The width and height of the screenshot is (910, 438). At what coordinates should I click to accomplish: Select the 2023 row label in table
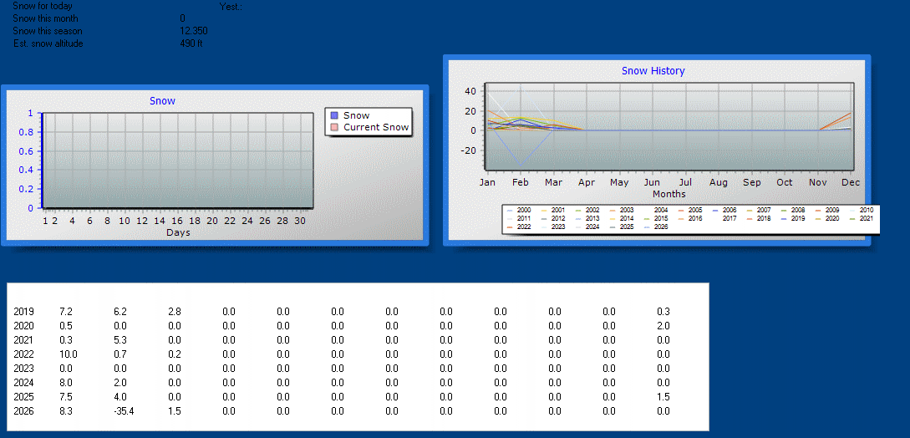click(23, 369)
